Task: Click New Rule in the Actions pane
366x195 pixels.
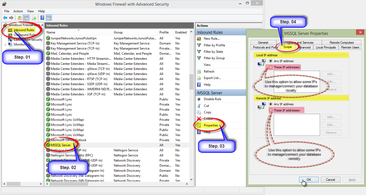Action: pyautogui.click(x=211, y=39)
